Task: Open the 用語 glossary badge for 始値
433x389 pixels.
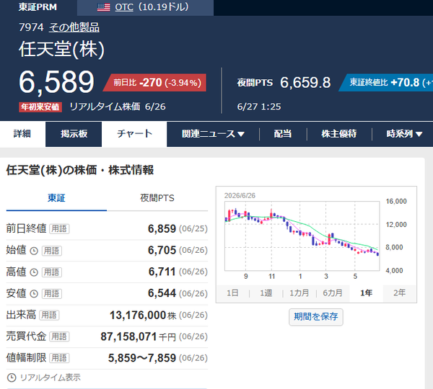Action: point(52,251)
